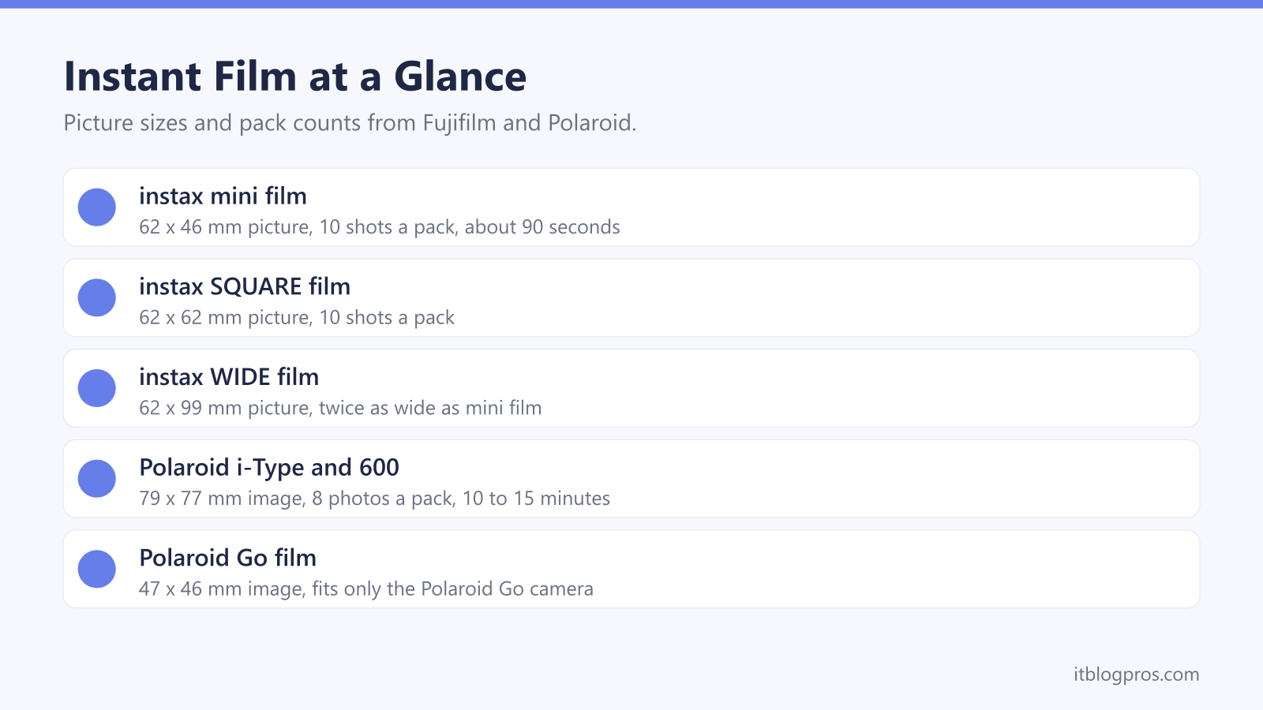Click the 'Instant Film at a Glance' title
Viewport: 1263px width, 710px height.
295,77
